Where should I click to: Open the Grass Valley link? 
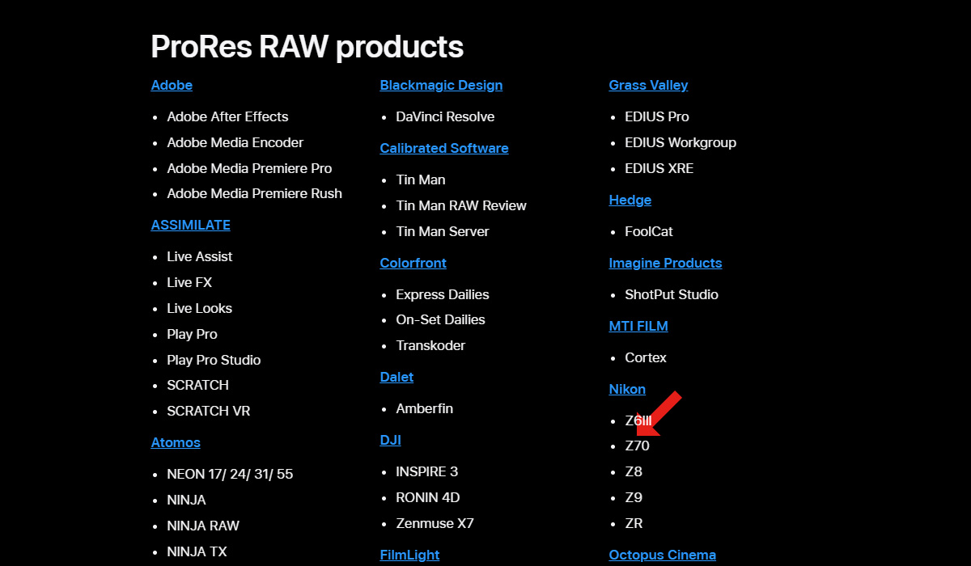point(648,85)
